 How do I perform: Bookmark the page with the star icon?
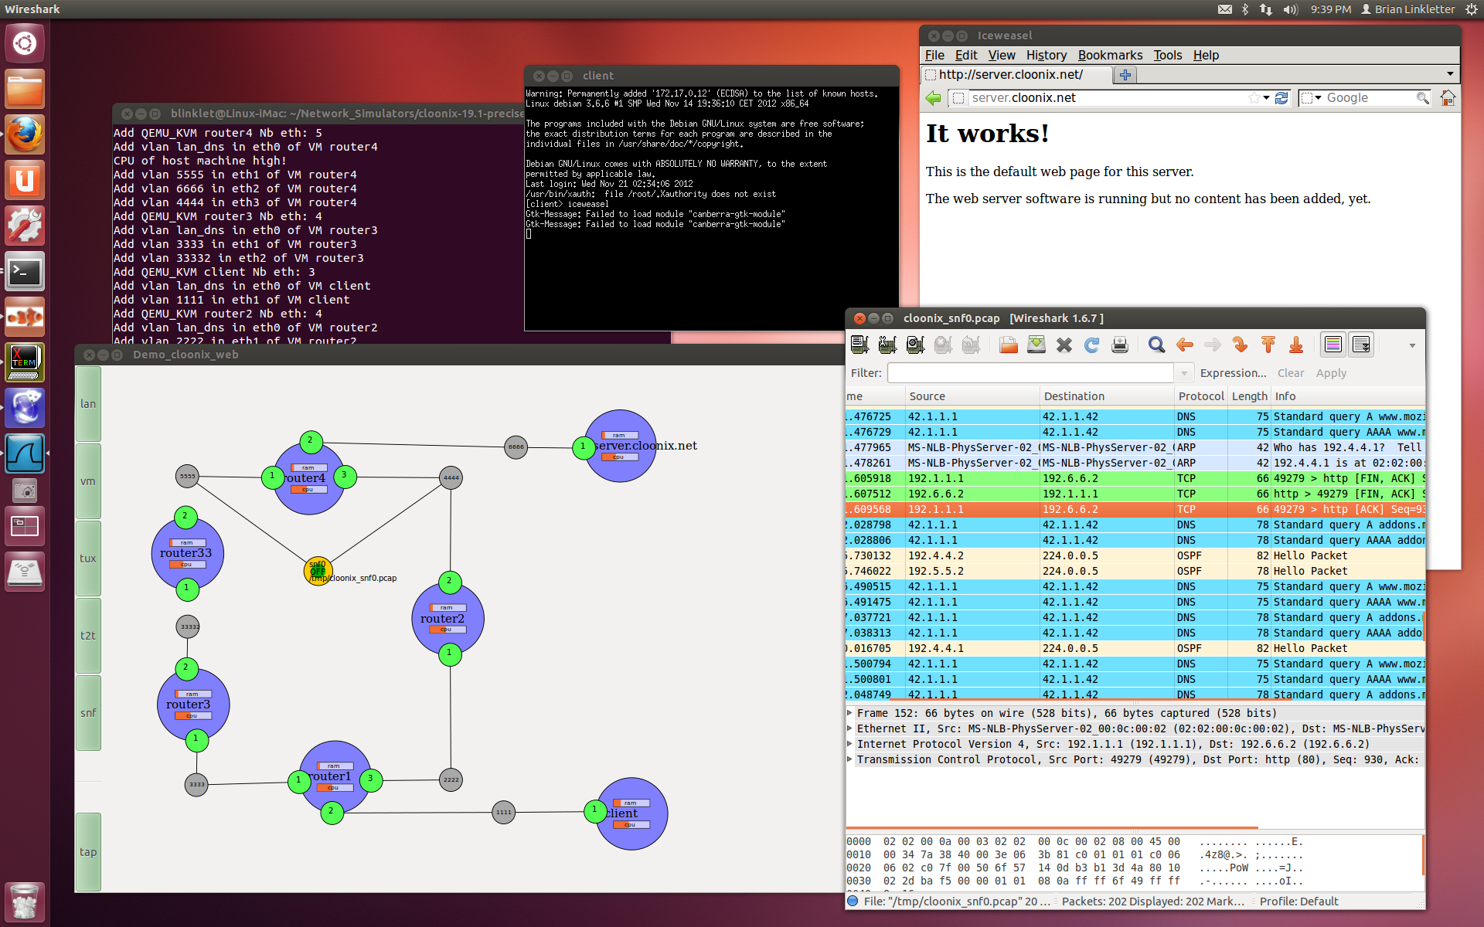[1254, 98]
